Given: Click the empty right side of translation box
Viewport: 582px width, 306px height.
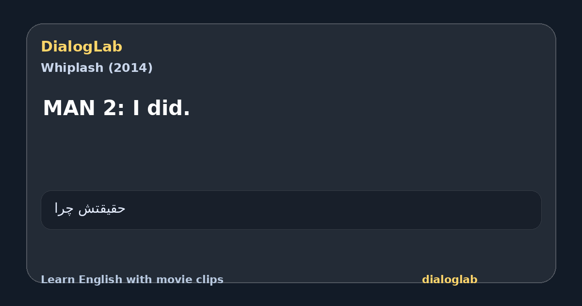Looking at the screenshot, I should [388, 210].
